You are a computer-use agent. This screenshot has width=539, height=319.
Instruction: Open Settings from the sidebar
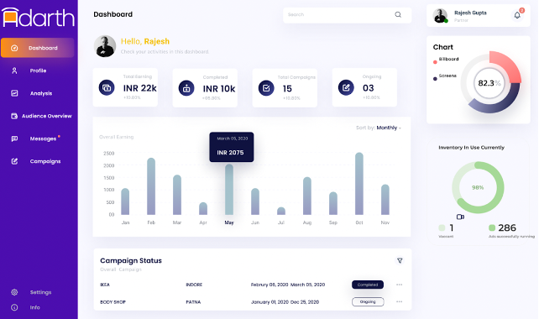[x=40, y=292]
